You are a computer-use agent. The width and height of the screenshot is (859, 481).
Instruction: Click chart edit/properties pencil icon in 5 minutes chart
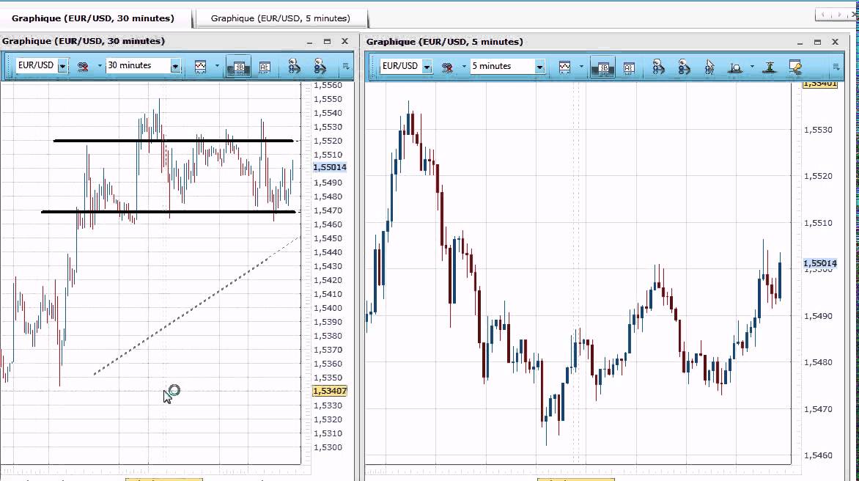pos(795,67)
